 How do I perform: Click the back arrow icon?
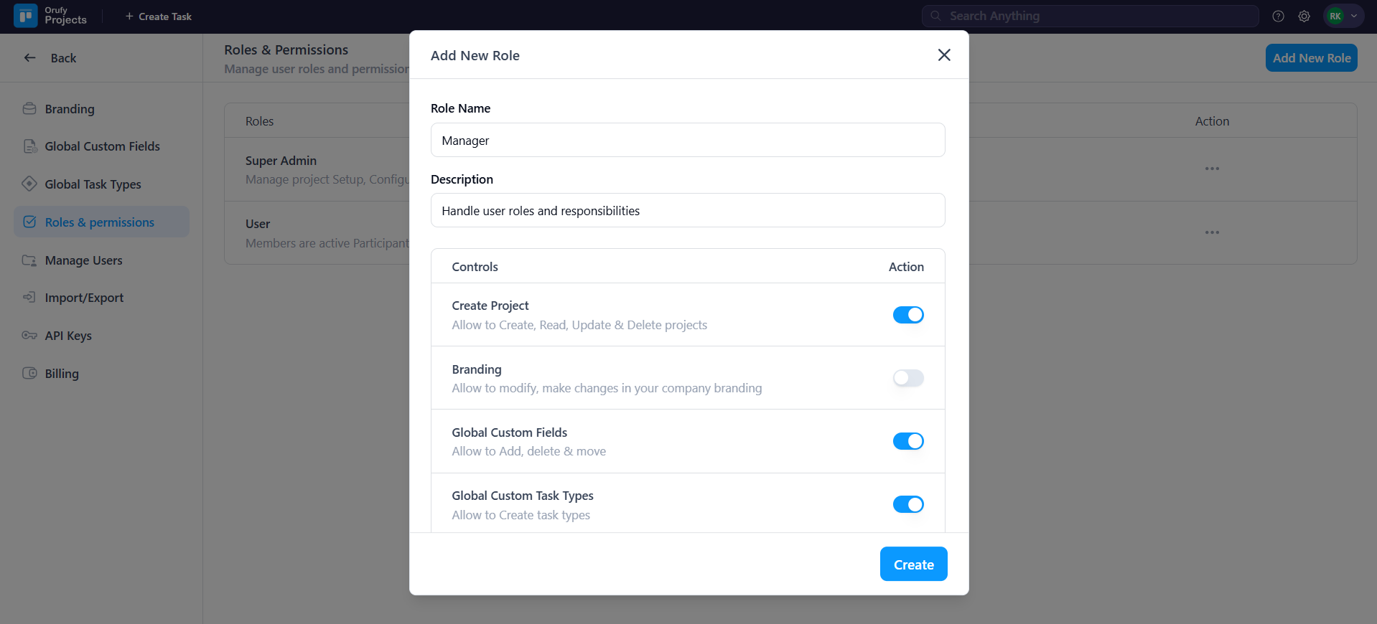[x=30, y=58]
